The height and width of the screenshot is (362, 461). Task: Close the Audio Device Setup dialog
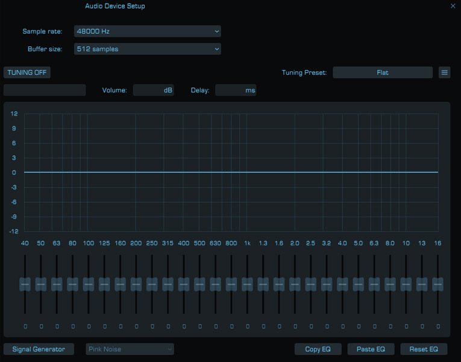pos(453,6)
